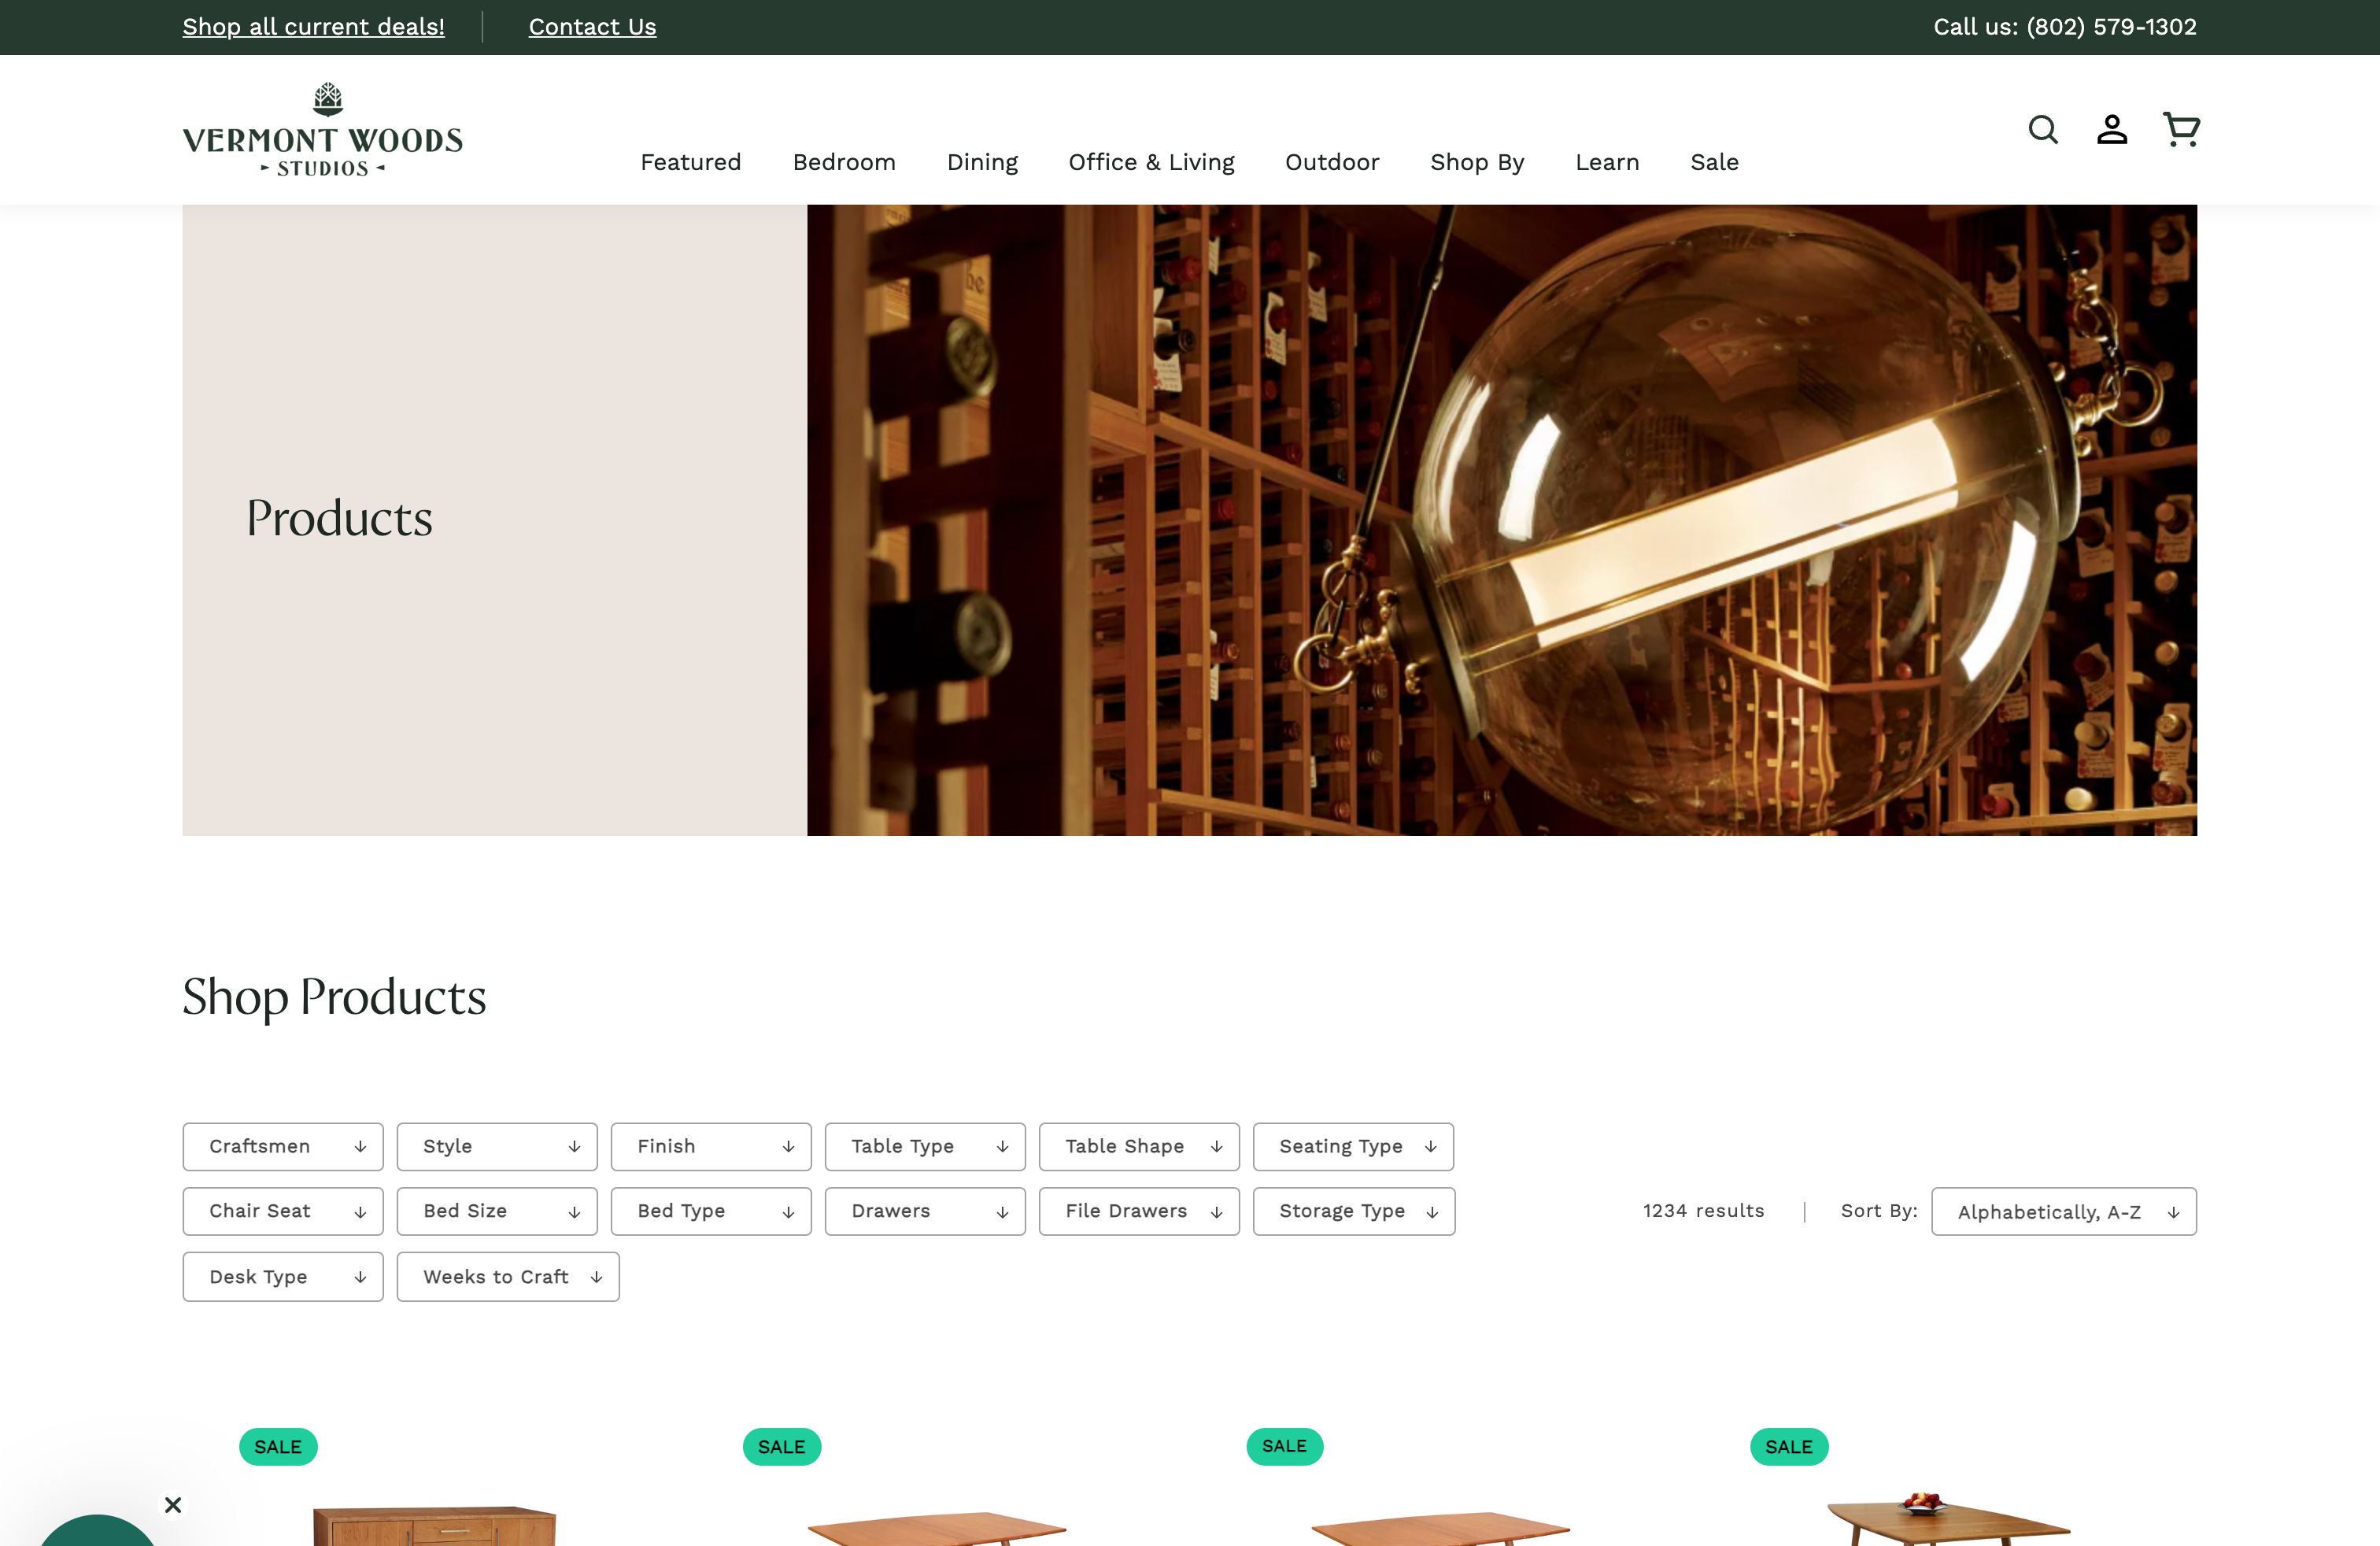This screenshot has height=1546, width=2380.
Task: Expand the Craftsmen filter dropdown
Action: pyautogui.click(x=283, y=1146)
